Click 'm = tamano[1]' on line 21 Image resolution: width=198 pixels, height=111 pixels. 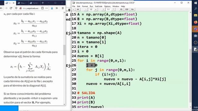[92, 42]
